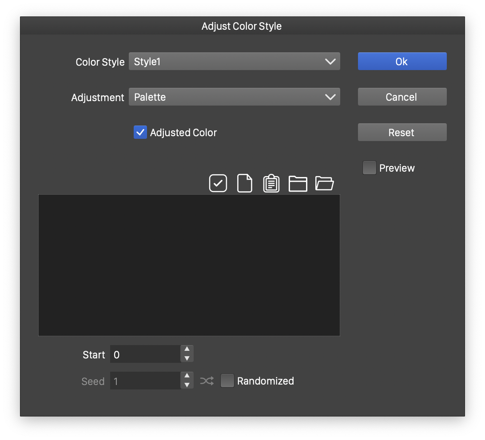This screenshot has height=440, width=485.
Task: Open the Color Style dropdown showing Style1
Action: pyautogui.click(x=234, y=62)
